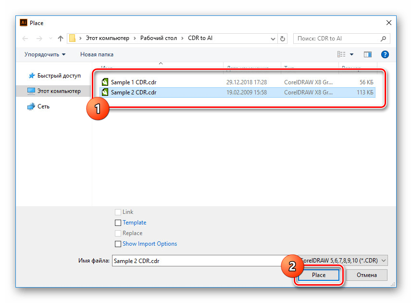Viewport: 412px width, 303px height.
Task: Click the date 29.12.2018 17:28
Action: tap(247, 82)
